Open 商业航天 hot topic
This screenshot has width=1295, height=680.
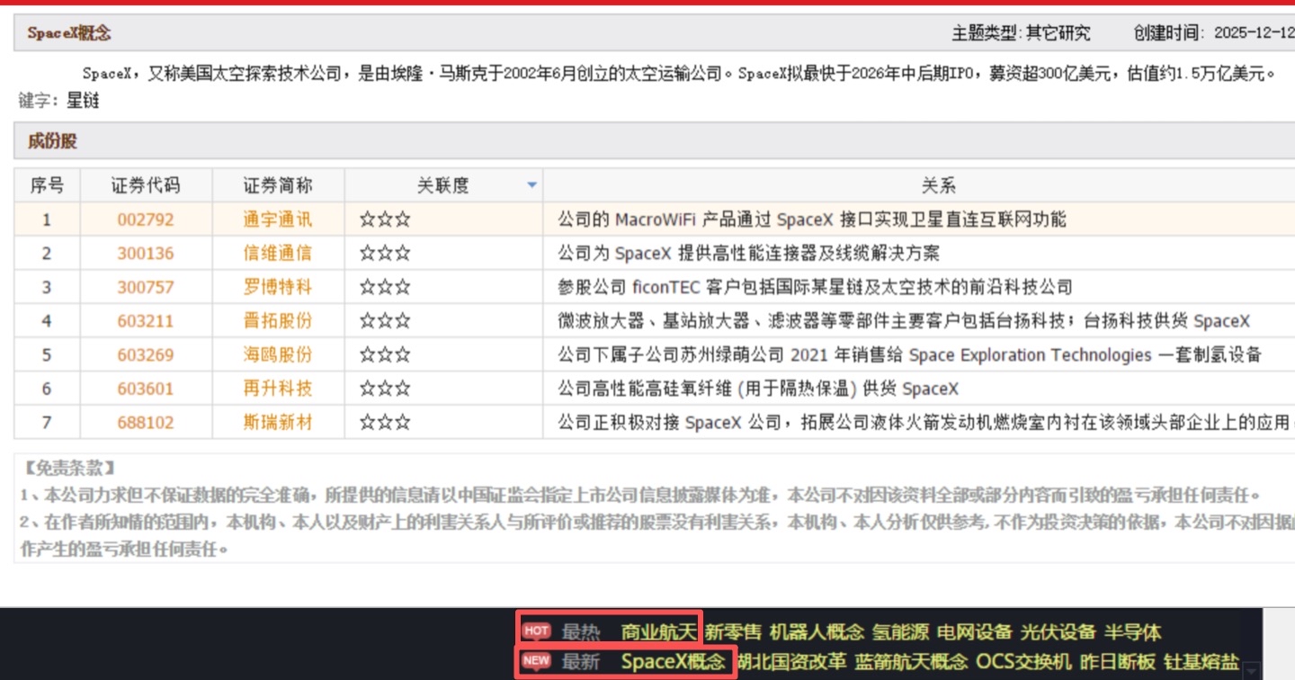(x=658, y=632)
